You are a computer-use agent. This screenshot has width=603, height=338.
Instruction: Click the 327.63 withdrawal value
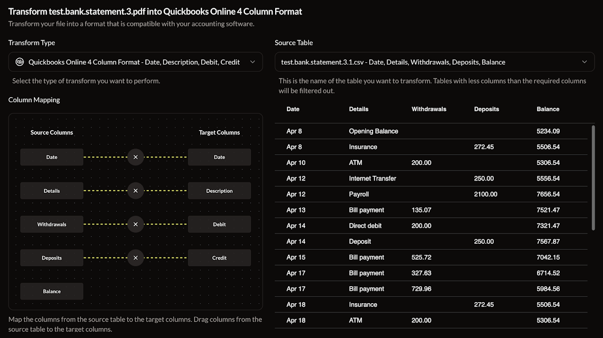pyautogui.click(x=421, y=273)
